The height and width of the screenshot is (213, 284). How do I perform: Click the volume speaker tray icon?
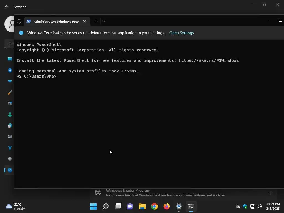click(x=259, y=206)
